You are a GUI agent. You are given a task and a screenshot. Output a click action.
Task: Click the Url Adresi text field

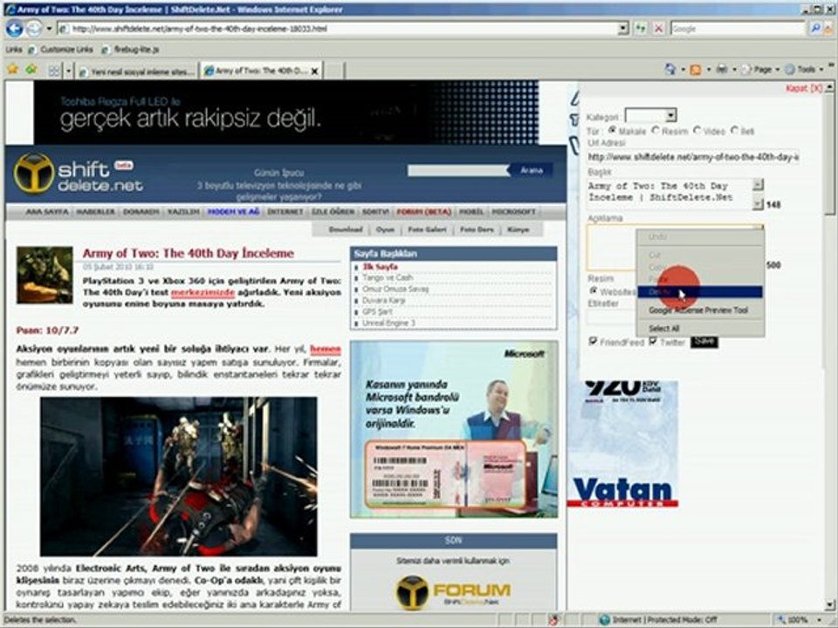[693, 157]
